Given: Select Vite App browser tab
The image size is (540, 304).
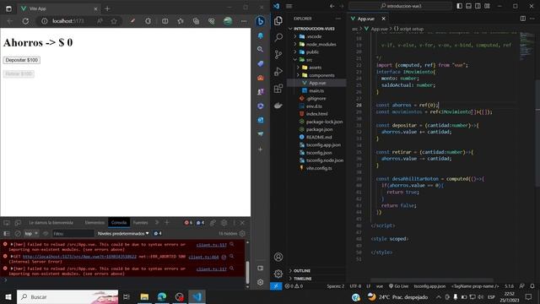Looking at the screenshot, I should pos(58,8).
